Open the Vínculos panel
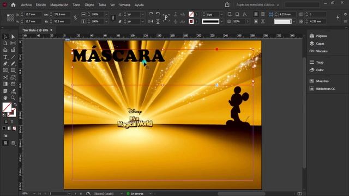Screen dimensions: 349x196 point(318,51)
